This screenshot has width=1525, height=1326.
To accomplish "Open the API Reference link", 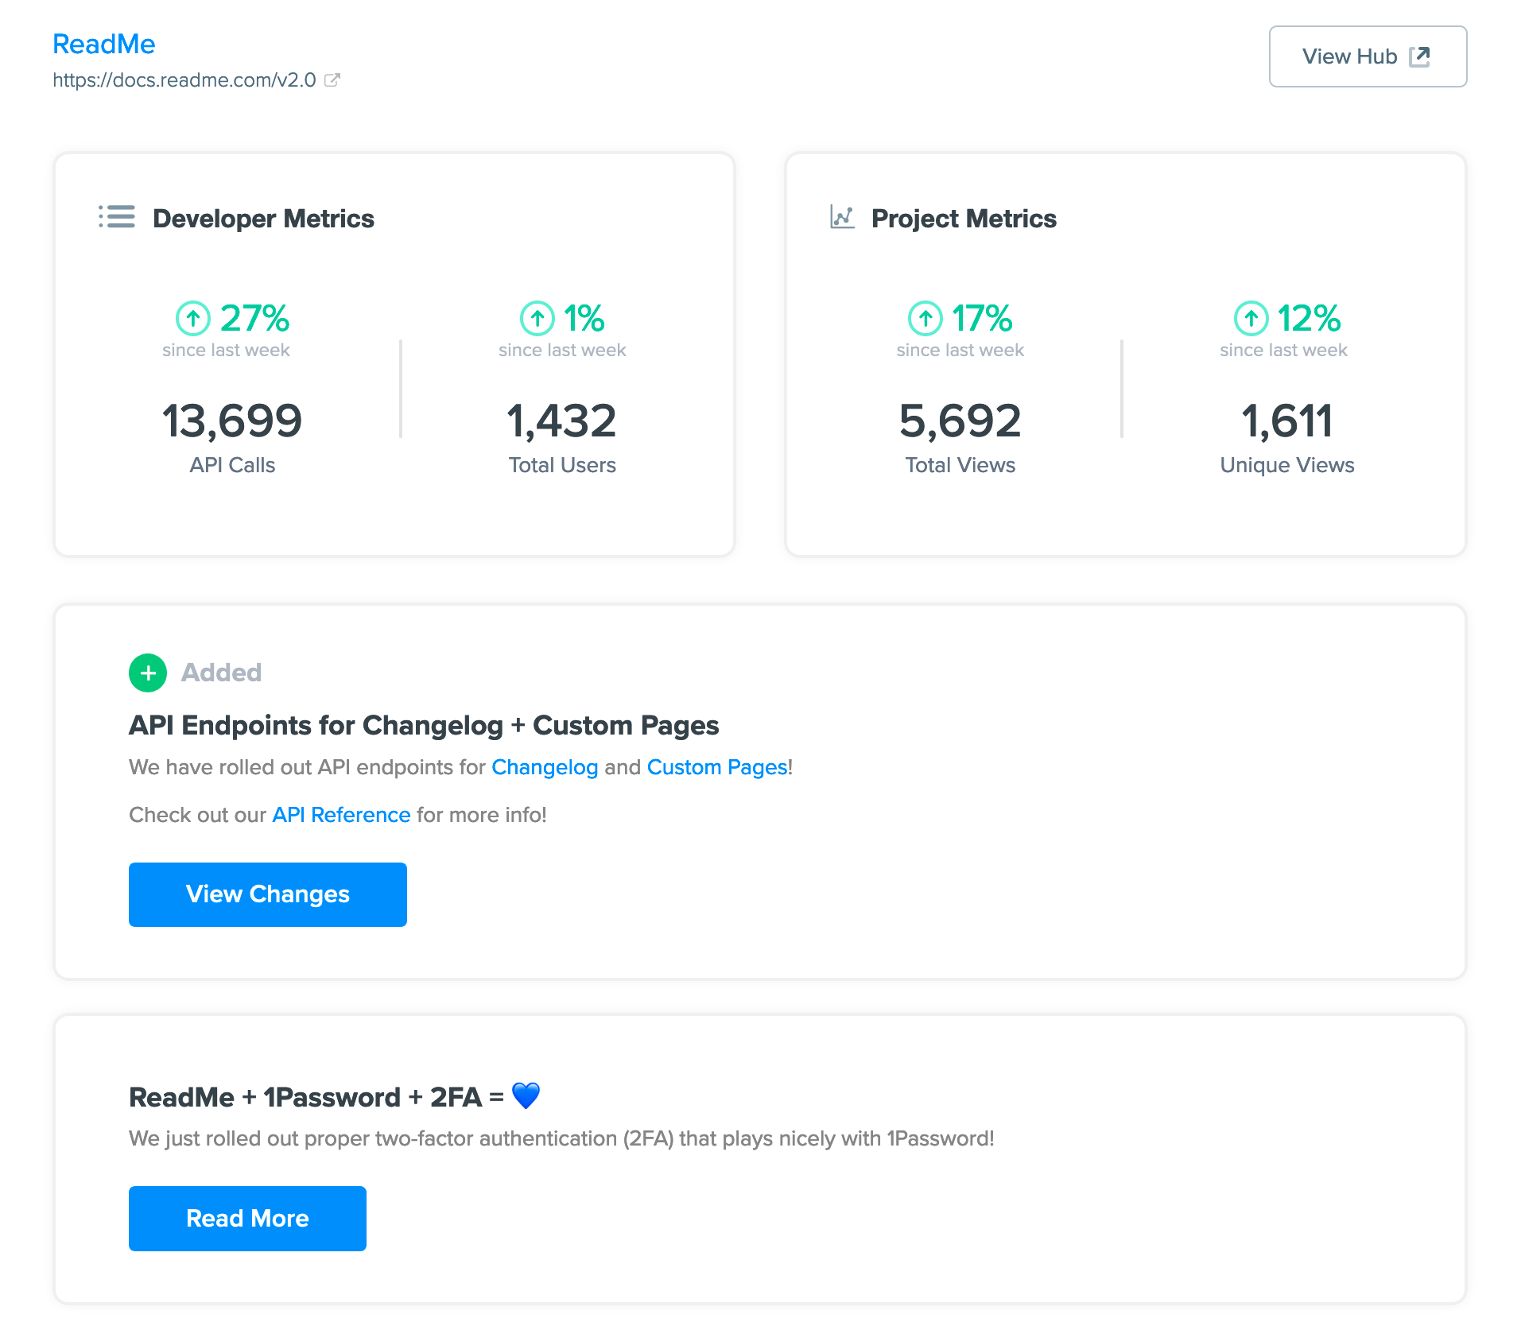I will (x=341, y=815).
